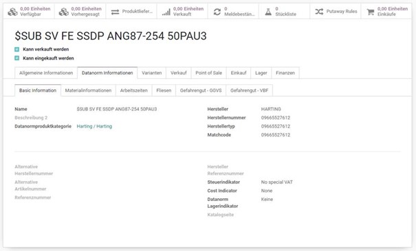Click the Hersteller Referenznummer label
The width and height of the screenshot is (416, 251).
coord(226,170)
